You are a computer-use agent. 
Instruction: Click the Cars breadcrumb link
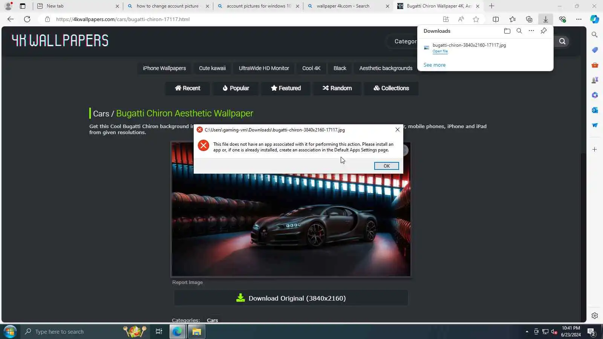pyautogui.click(x=101, y=113)
